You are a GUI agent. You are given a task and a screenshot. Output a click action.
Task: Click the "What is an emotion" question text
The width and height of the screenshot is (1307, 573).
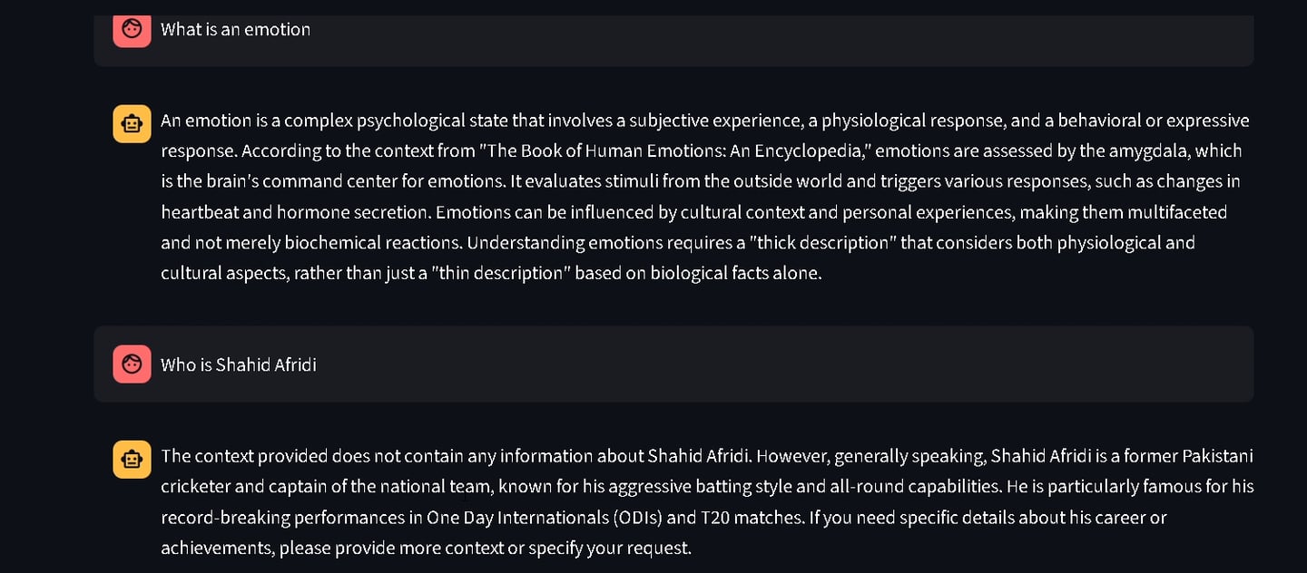pos(235,29)
